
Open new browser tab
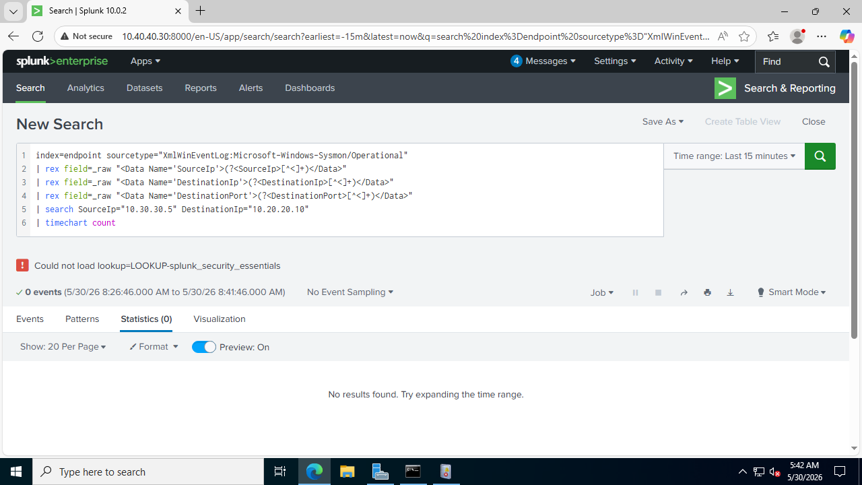200,11
